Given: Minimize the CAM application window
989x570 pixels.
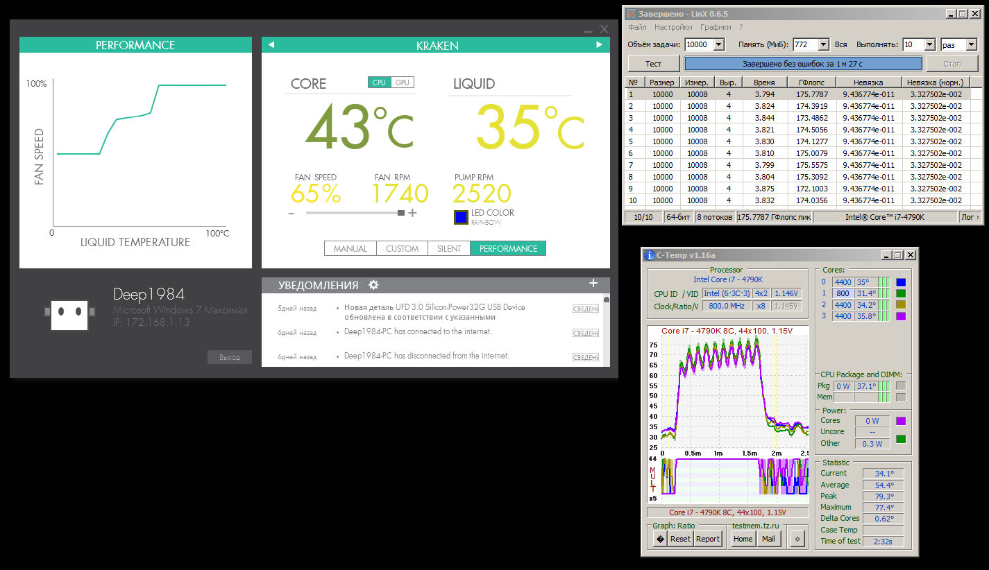Looking at the screenshot, I should (588, 30).
